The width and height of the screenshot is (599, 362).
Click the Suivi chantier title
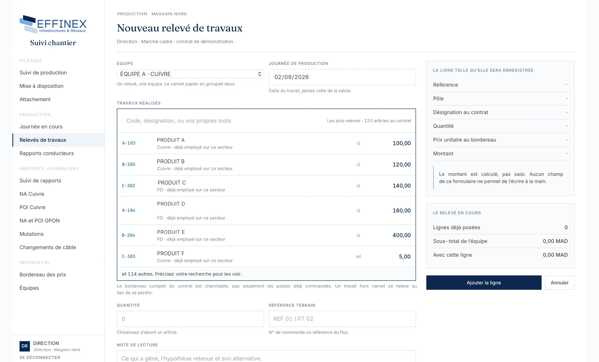coord(53,43)
